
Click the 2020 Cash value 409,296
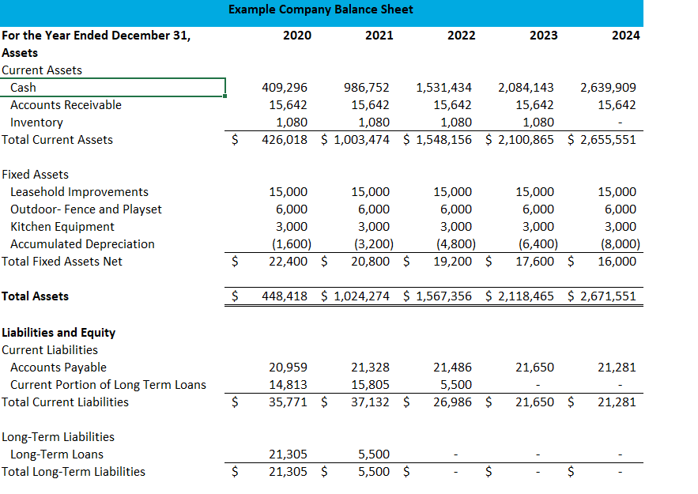tap(285, 88)
